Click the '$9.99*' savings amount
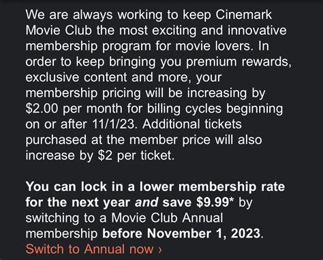Image resolution: width=323 pixels, height=260 pixels. (215, 202)
